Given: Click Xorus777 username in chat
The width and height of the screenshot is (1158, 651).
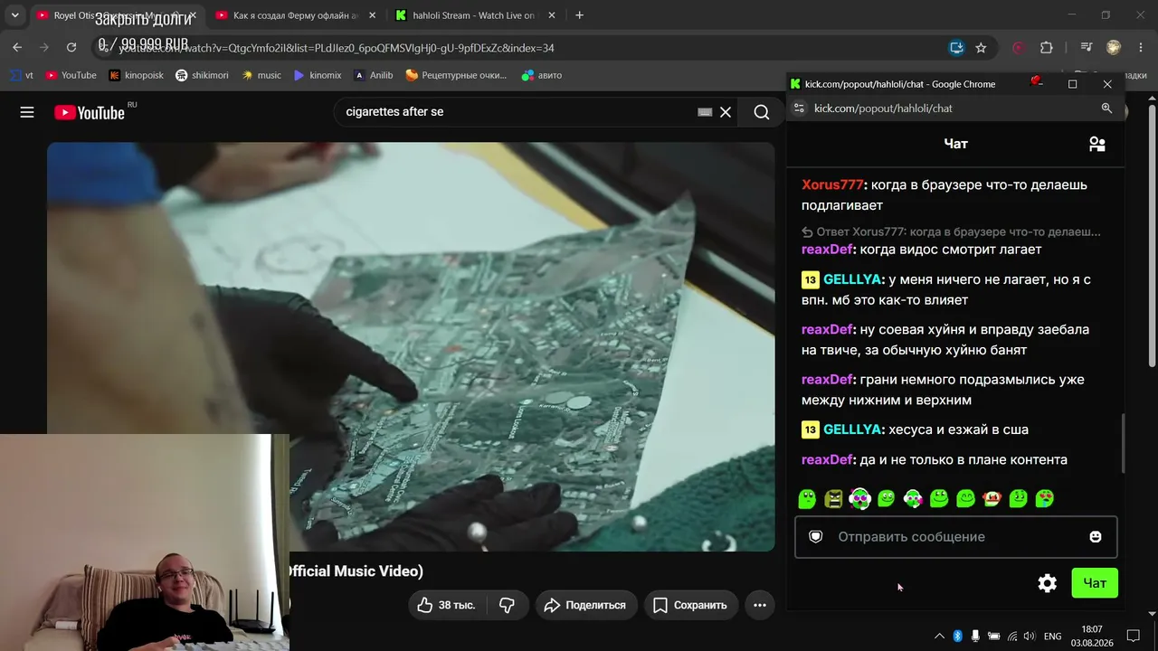Looking at the screenshot, I should click(832, 184).
